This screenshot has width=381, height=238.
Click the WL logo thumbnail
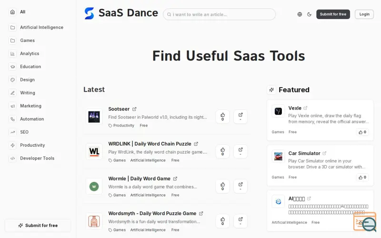pos(94,151)
